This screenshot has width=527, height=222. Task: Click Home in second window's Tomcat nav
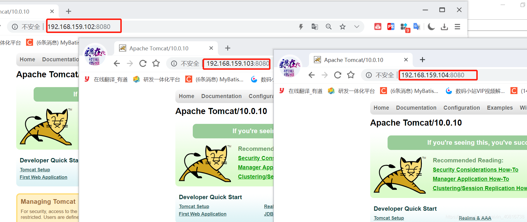click(186, 96)
